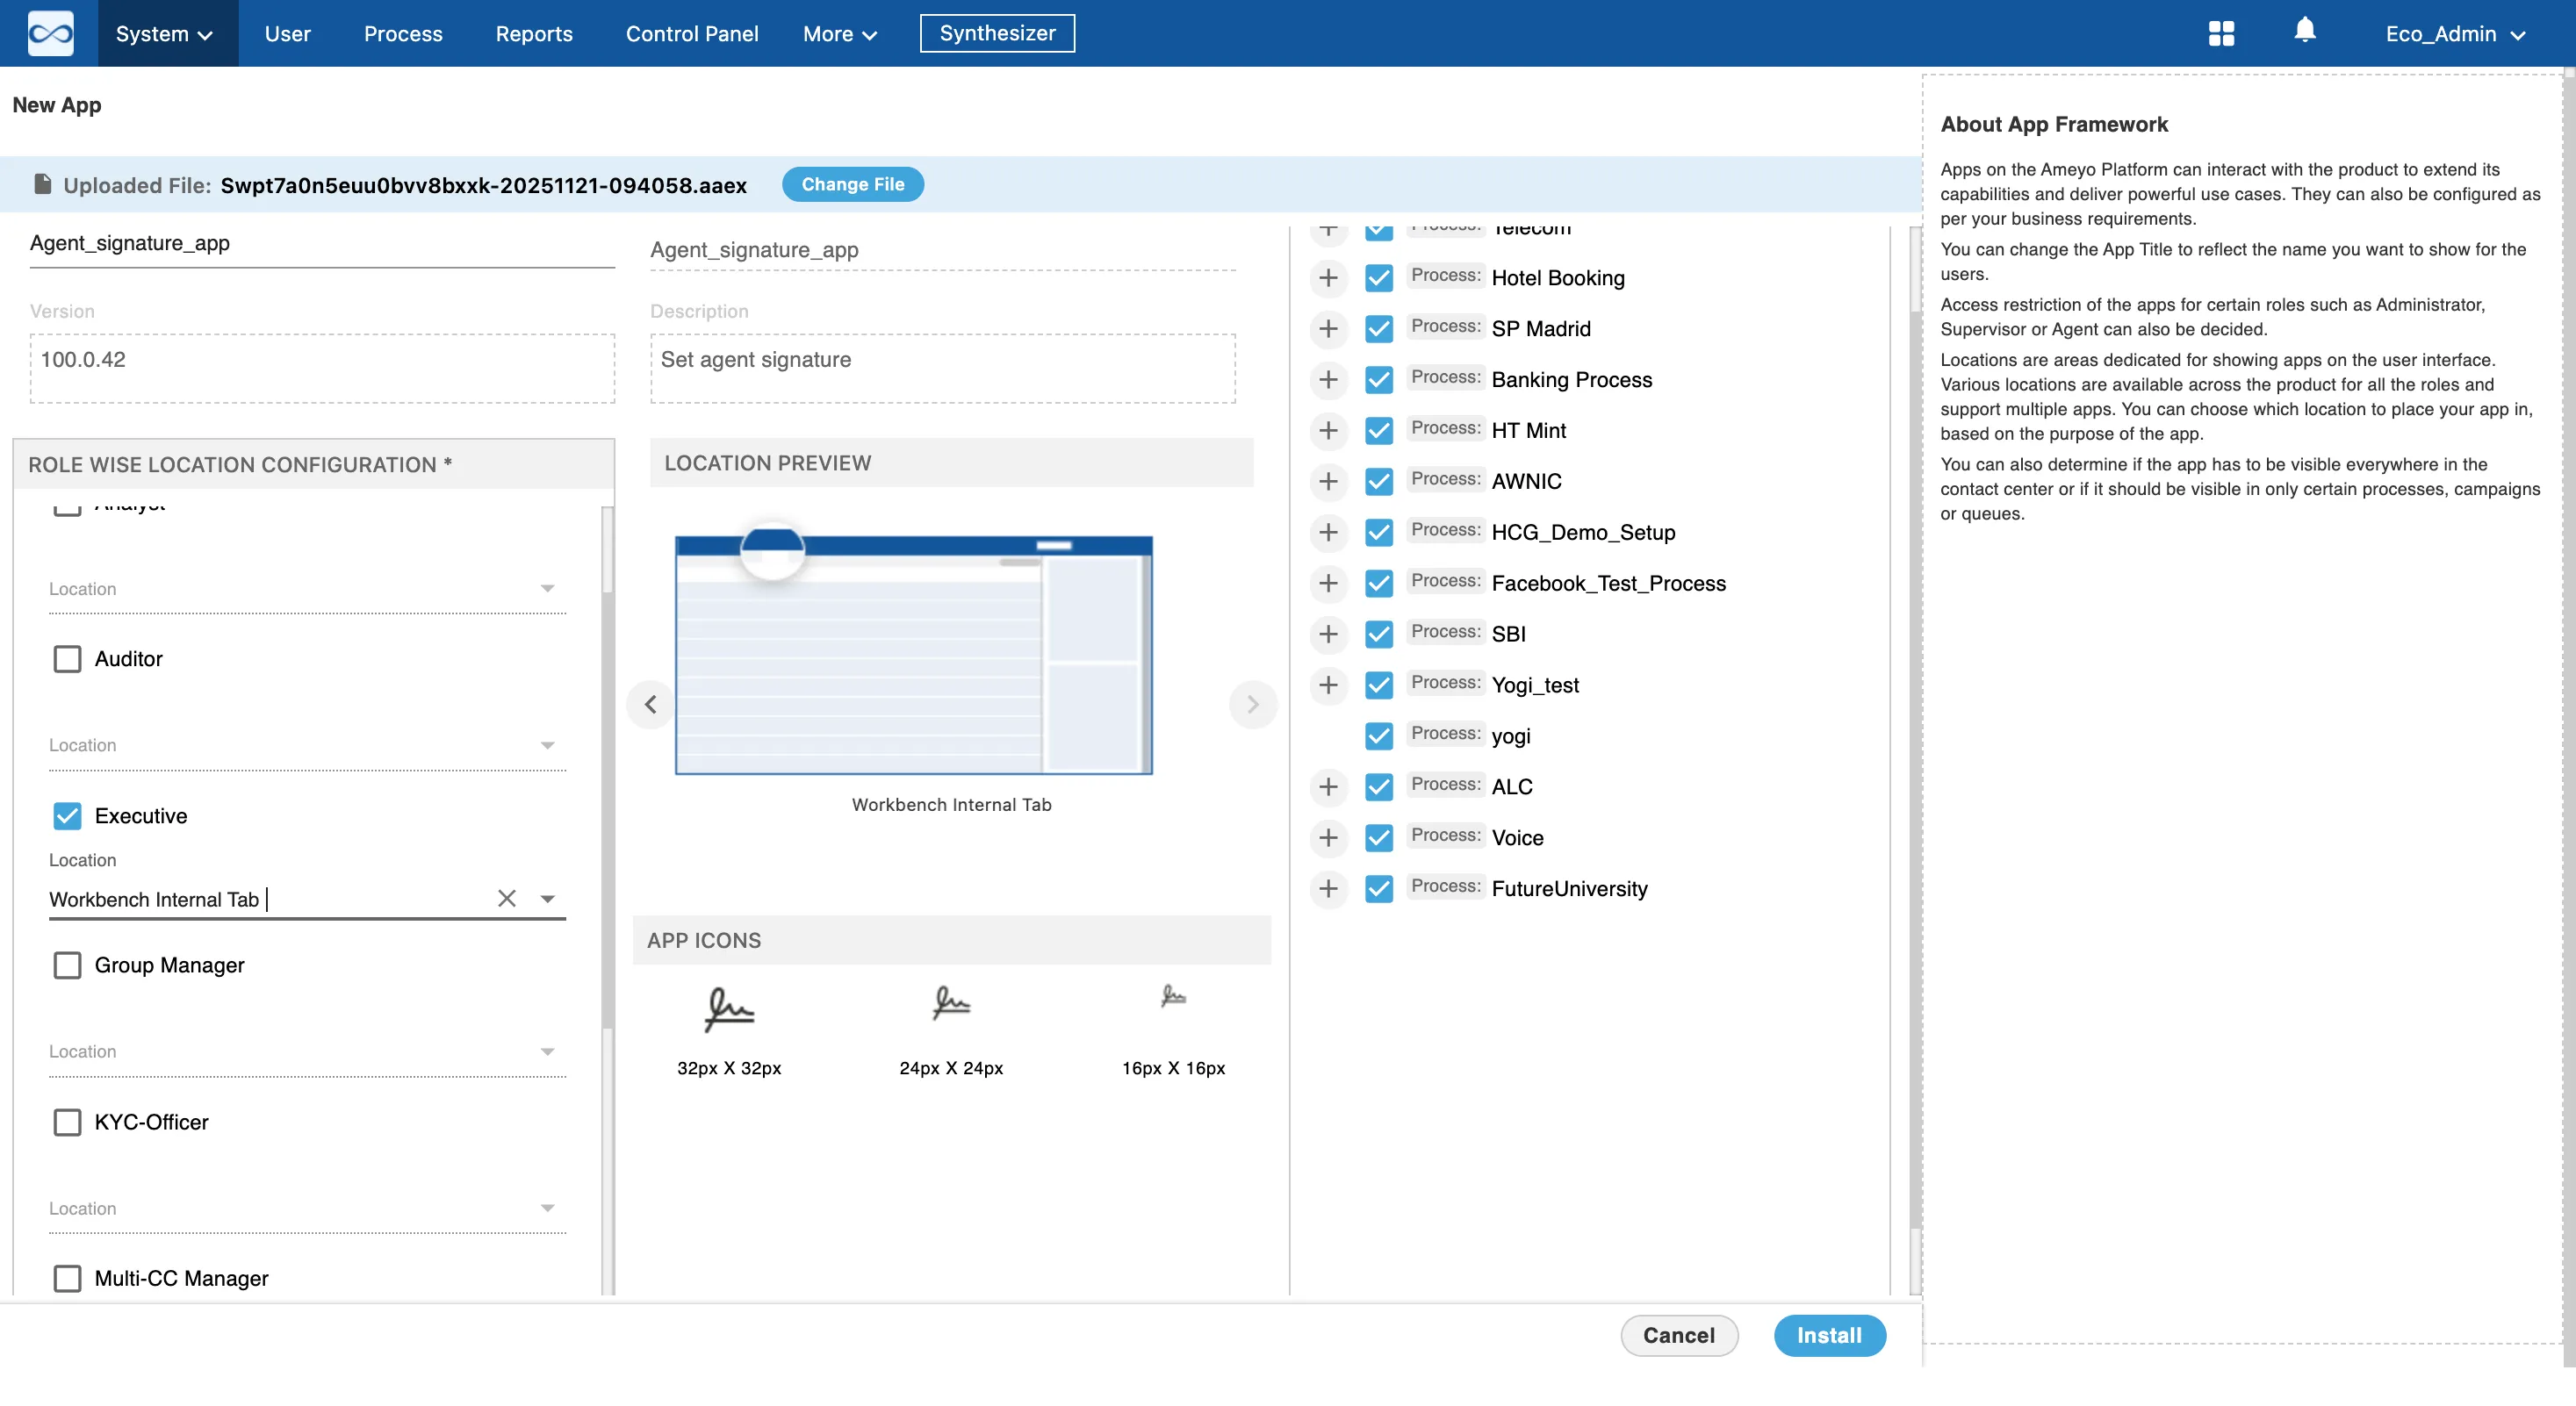Click the uploaded file document icon
This screenshot has width=2576, height=1406.
(42, 184)
